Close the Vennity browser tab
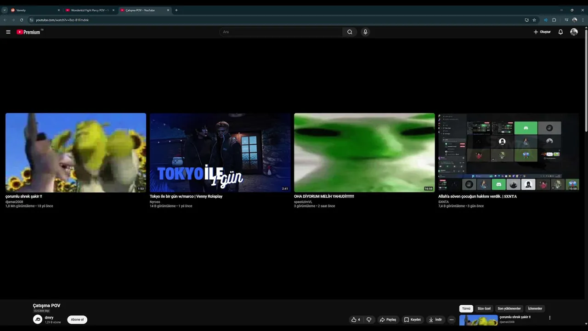Viewport: 588px width, 331px height. click(59, 10)
